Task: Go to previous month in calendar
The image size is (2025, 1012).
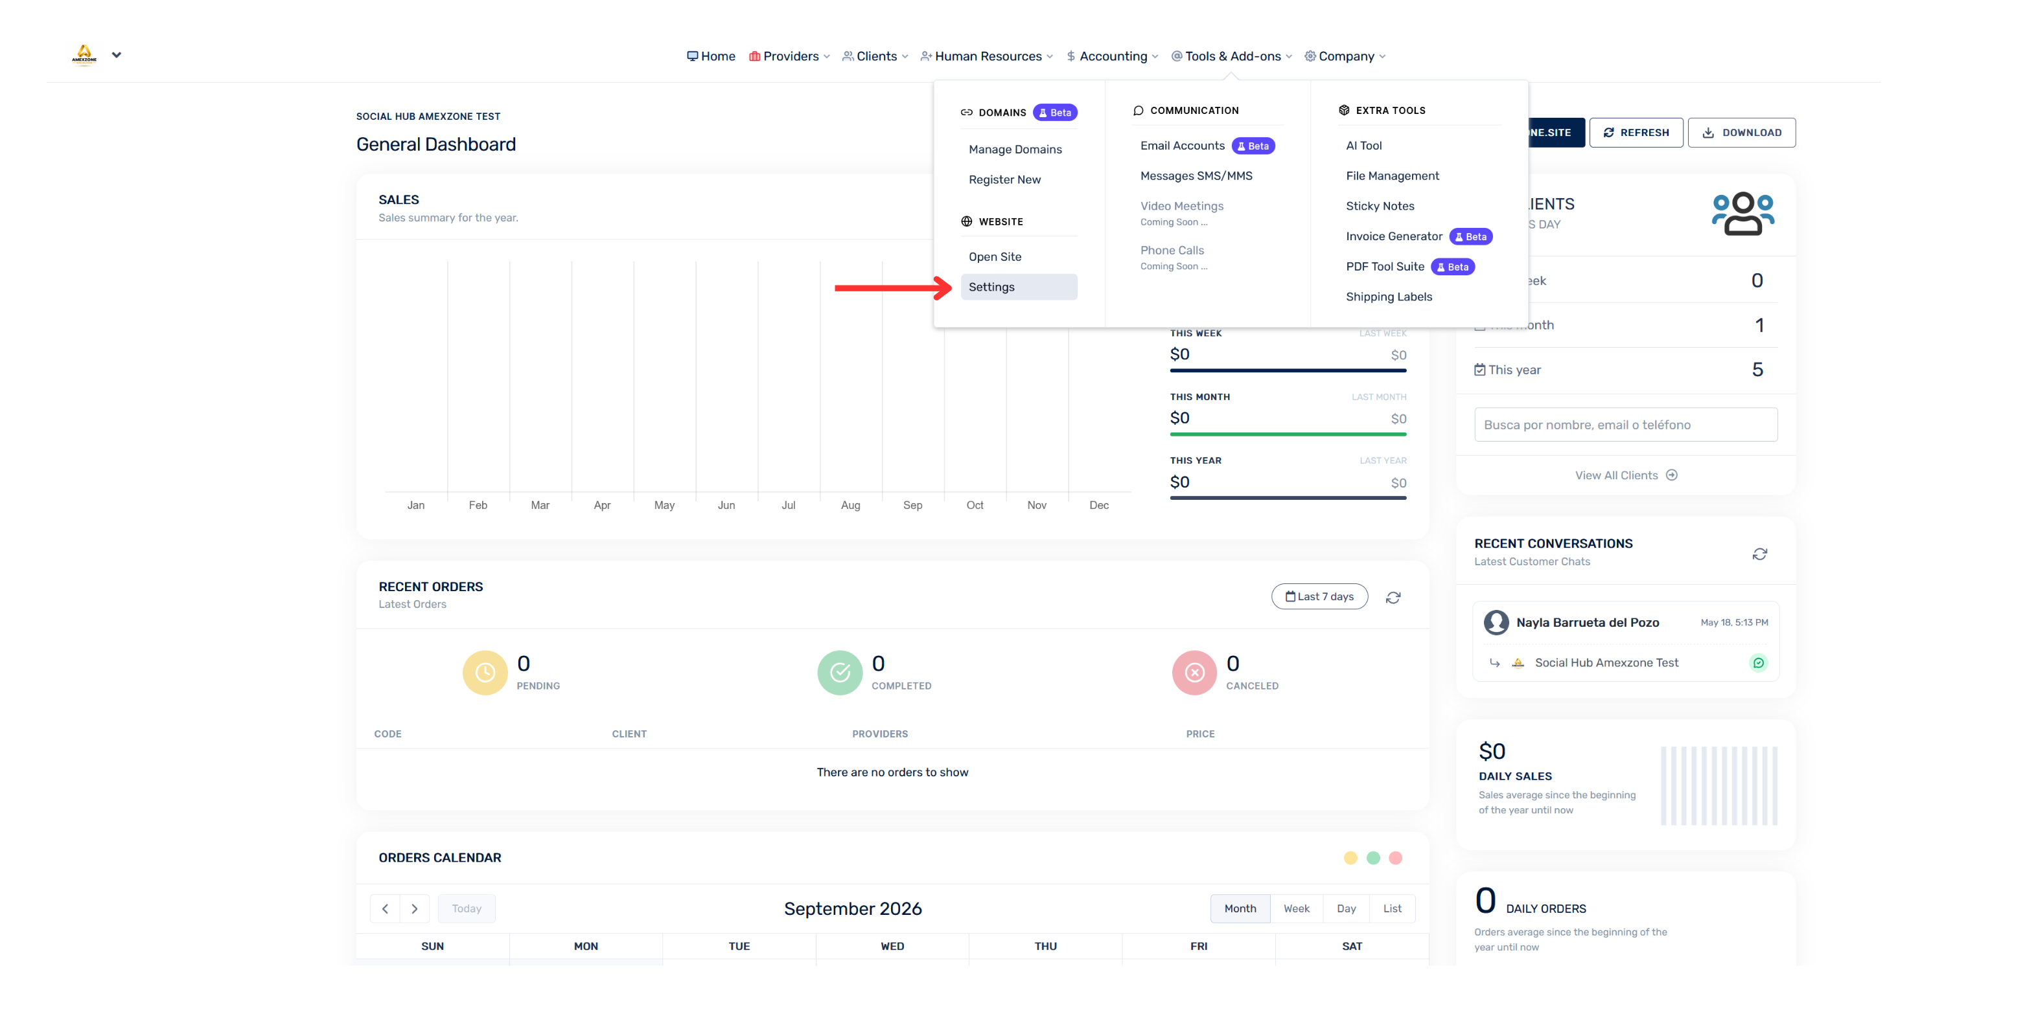Action: pyautogui.click(x=385, y=909)
